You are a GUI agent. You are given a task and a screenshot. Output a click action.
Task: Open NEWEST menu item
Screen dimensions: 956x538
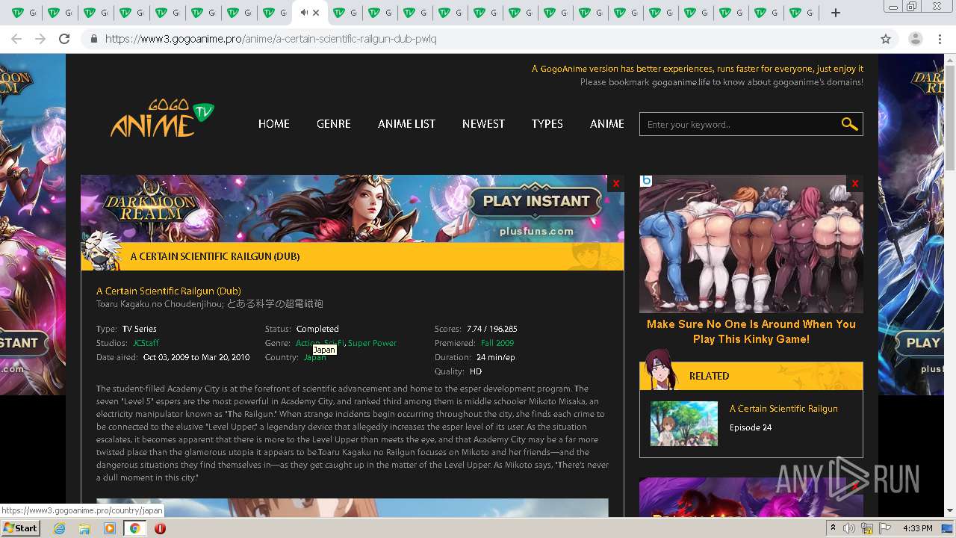pyautogui.click(x=483, y=124)
